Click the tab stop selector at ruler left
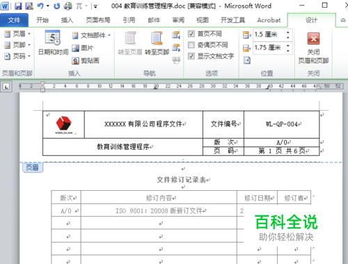This screenshot has width=348, height=264. [x=6, y=86]
